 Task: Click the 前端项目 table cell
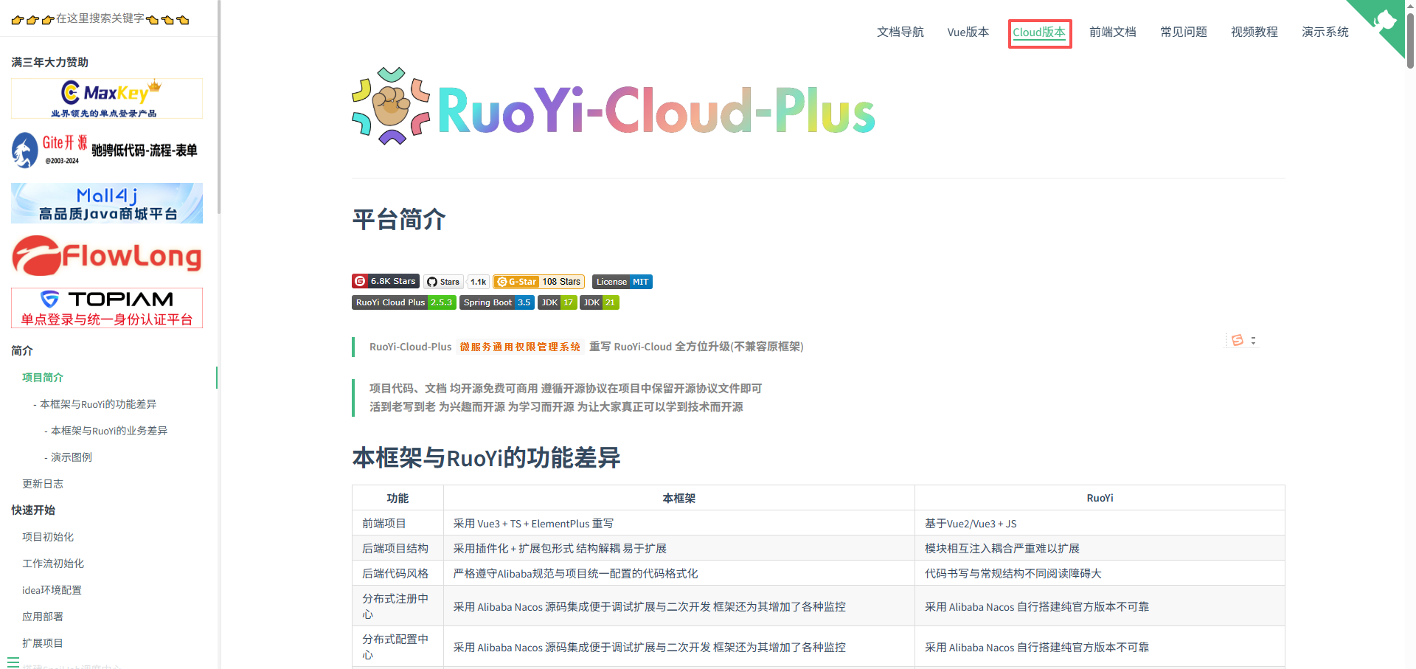398,523
